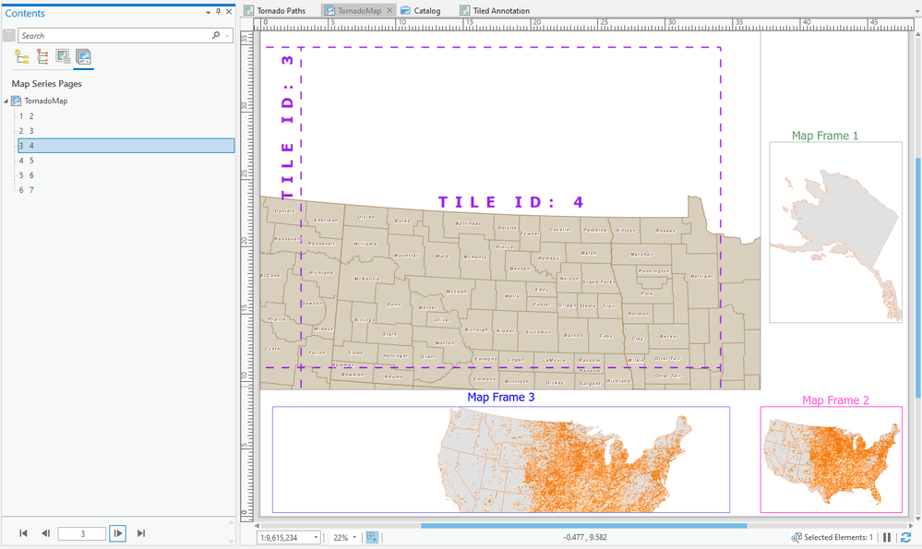The width and height of the screenshot is (922, 549).
Task: Toggle the snapping grid icon in status bar
Action: click(x=372, y=537)
